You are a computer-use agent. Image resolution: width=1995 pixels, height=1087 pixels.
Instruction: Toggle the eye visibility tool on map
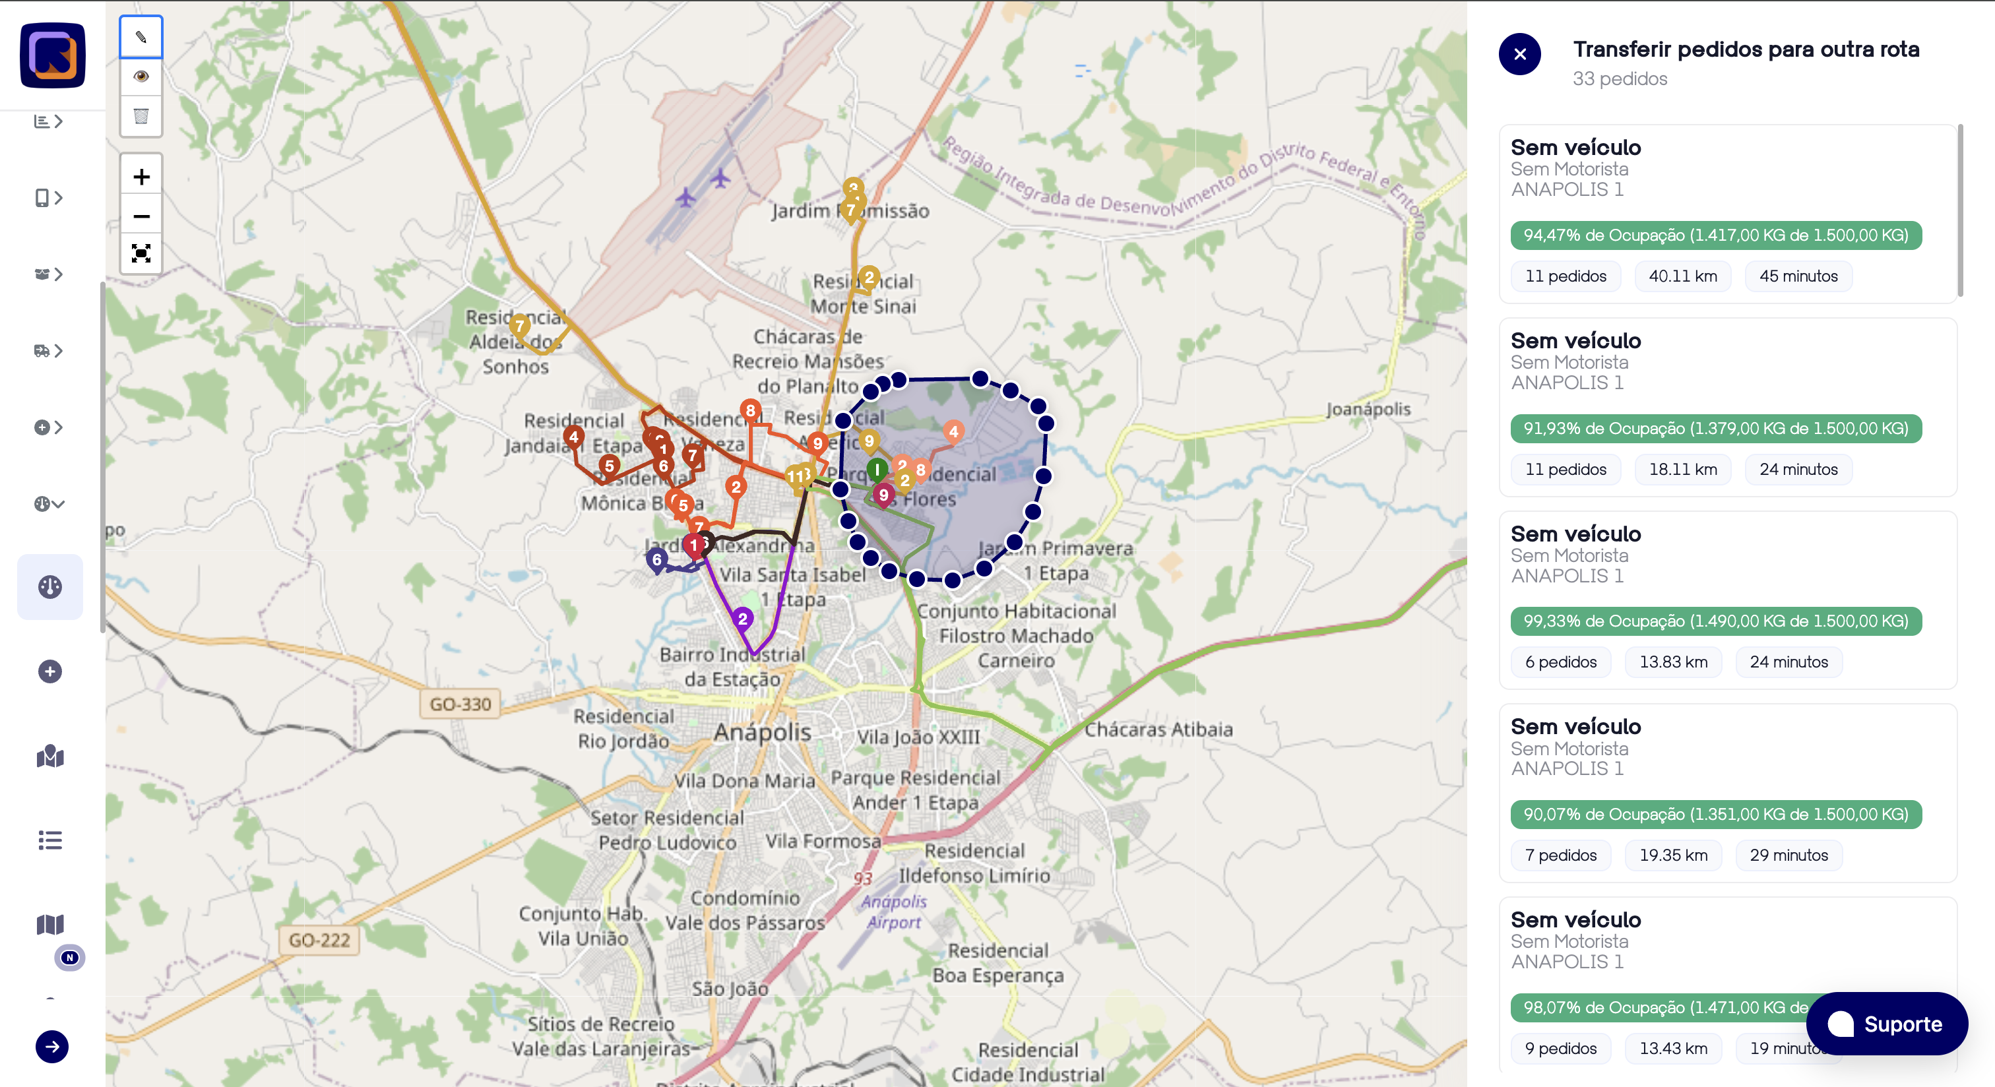pos(141,76)
